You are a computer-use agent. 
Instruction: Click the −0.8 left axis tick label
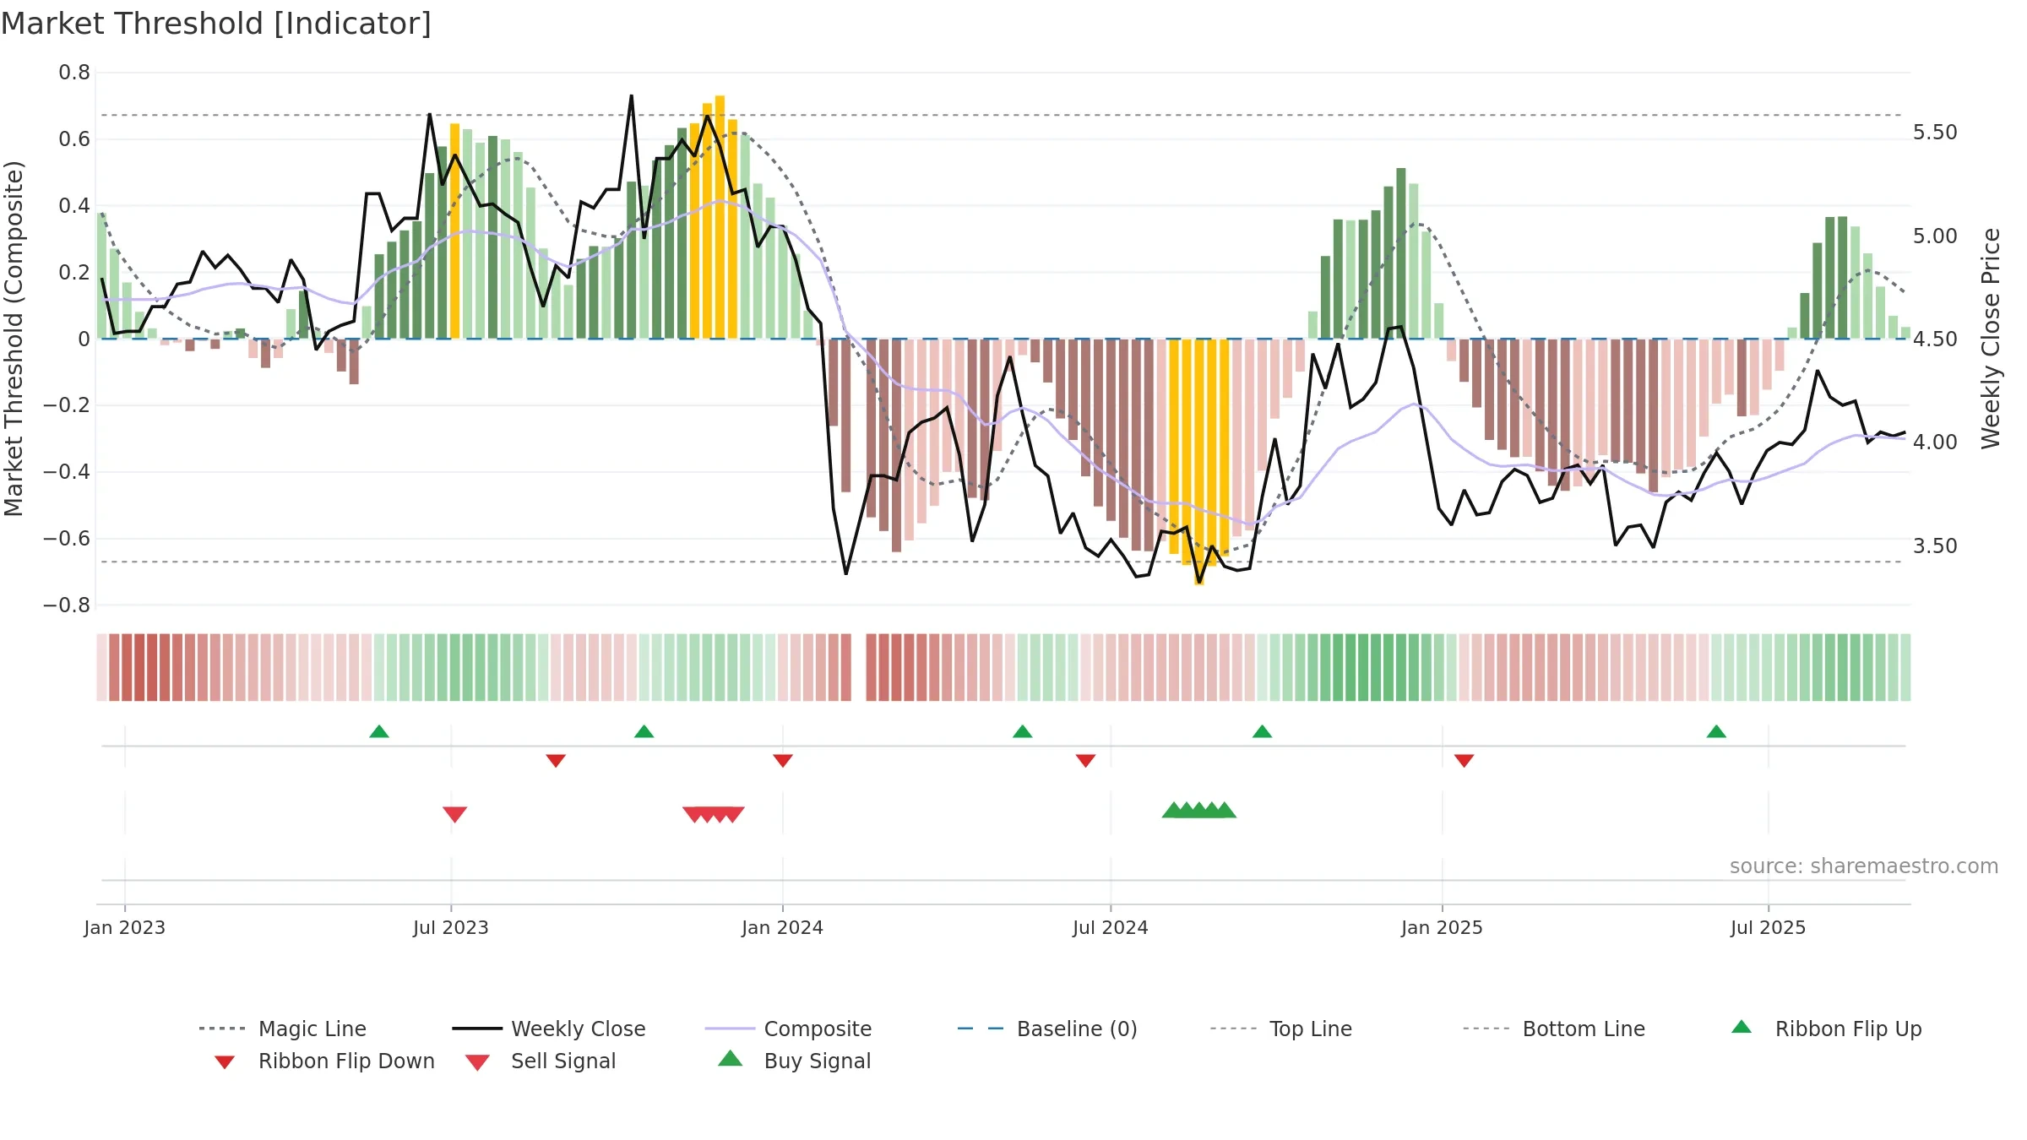[x=67, y=605]
